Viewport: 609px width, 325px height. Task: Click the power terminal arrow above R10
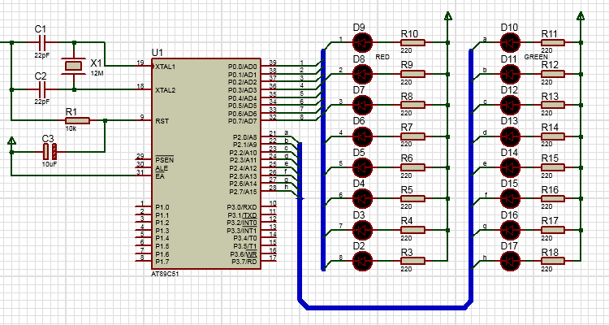click(447, 16)
